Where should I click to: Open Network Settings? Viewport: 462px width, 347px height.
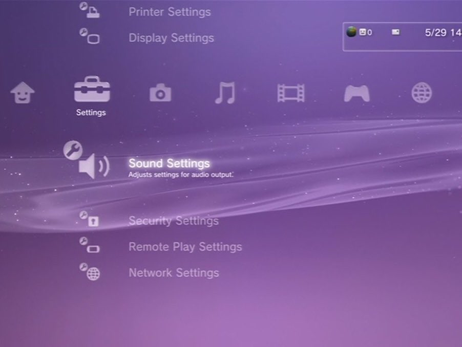174,273
